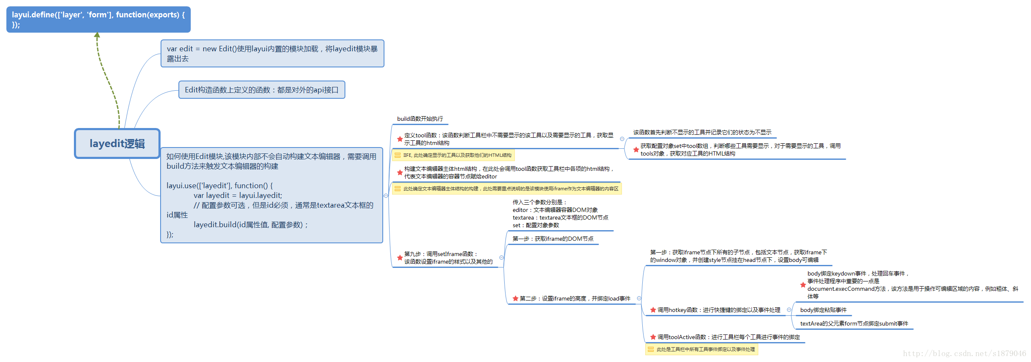The width and height of the screenshot is (1031, 362).
Task: Select the Edit构造函数上定义的函数 topic
Action: coord(262,90)
